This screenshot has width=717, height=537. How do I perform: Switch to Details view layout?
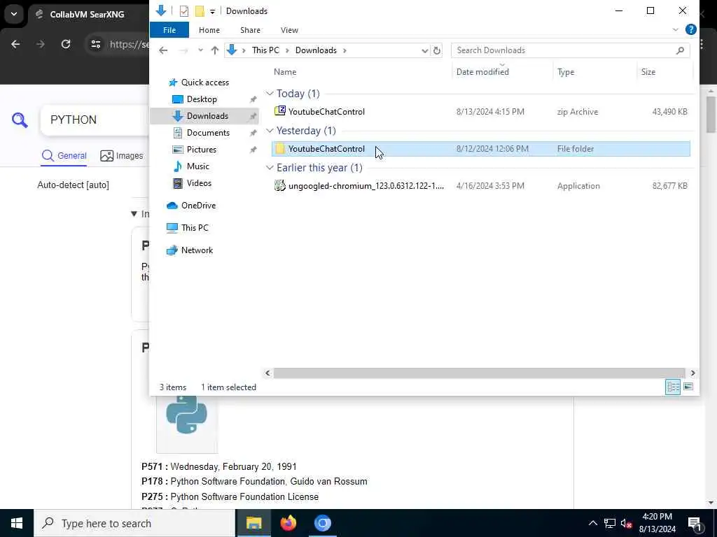tap(673, 387)
